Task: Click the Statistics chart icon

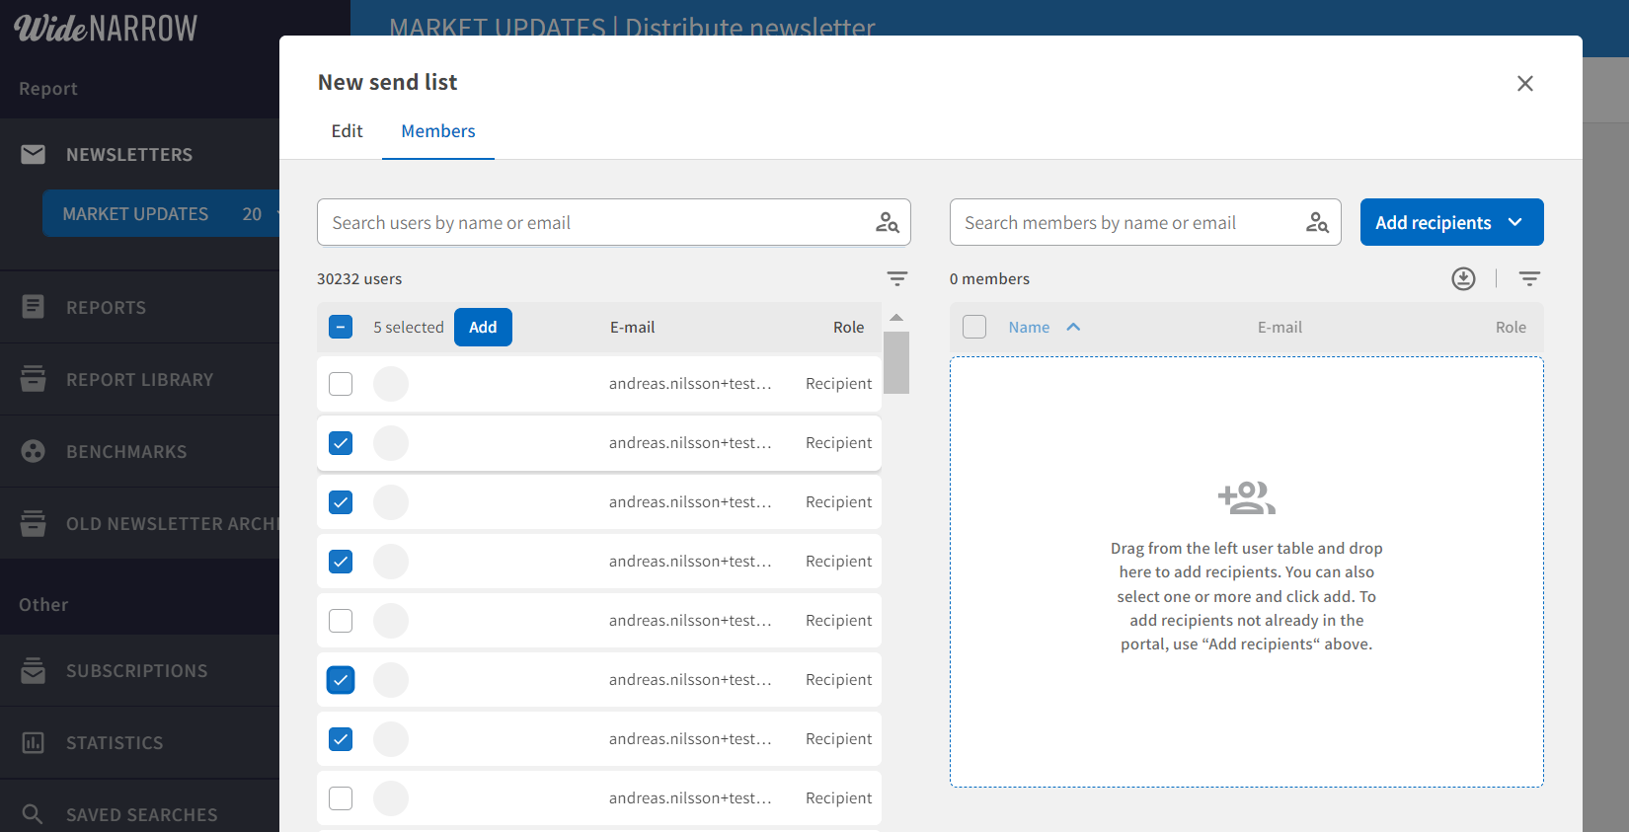Action: [x=33, y=742]
